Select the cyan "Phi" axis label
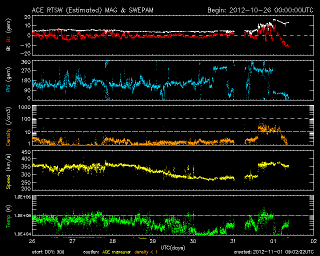320x256 pixels. (8, 86)
